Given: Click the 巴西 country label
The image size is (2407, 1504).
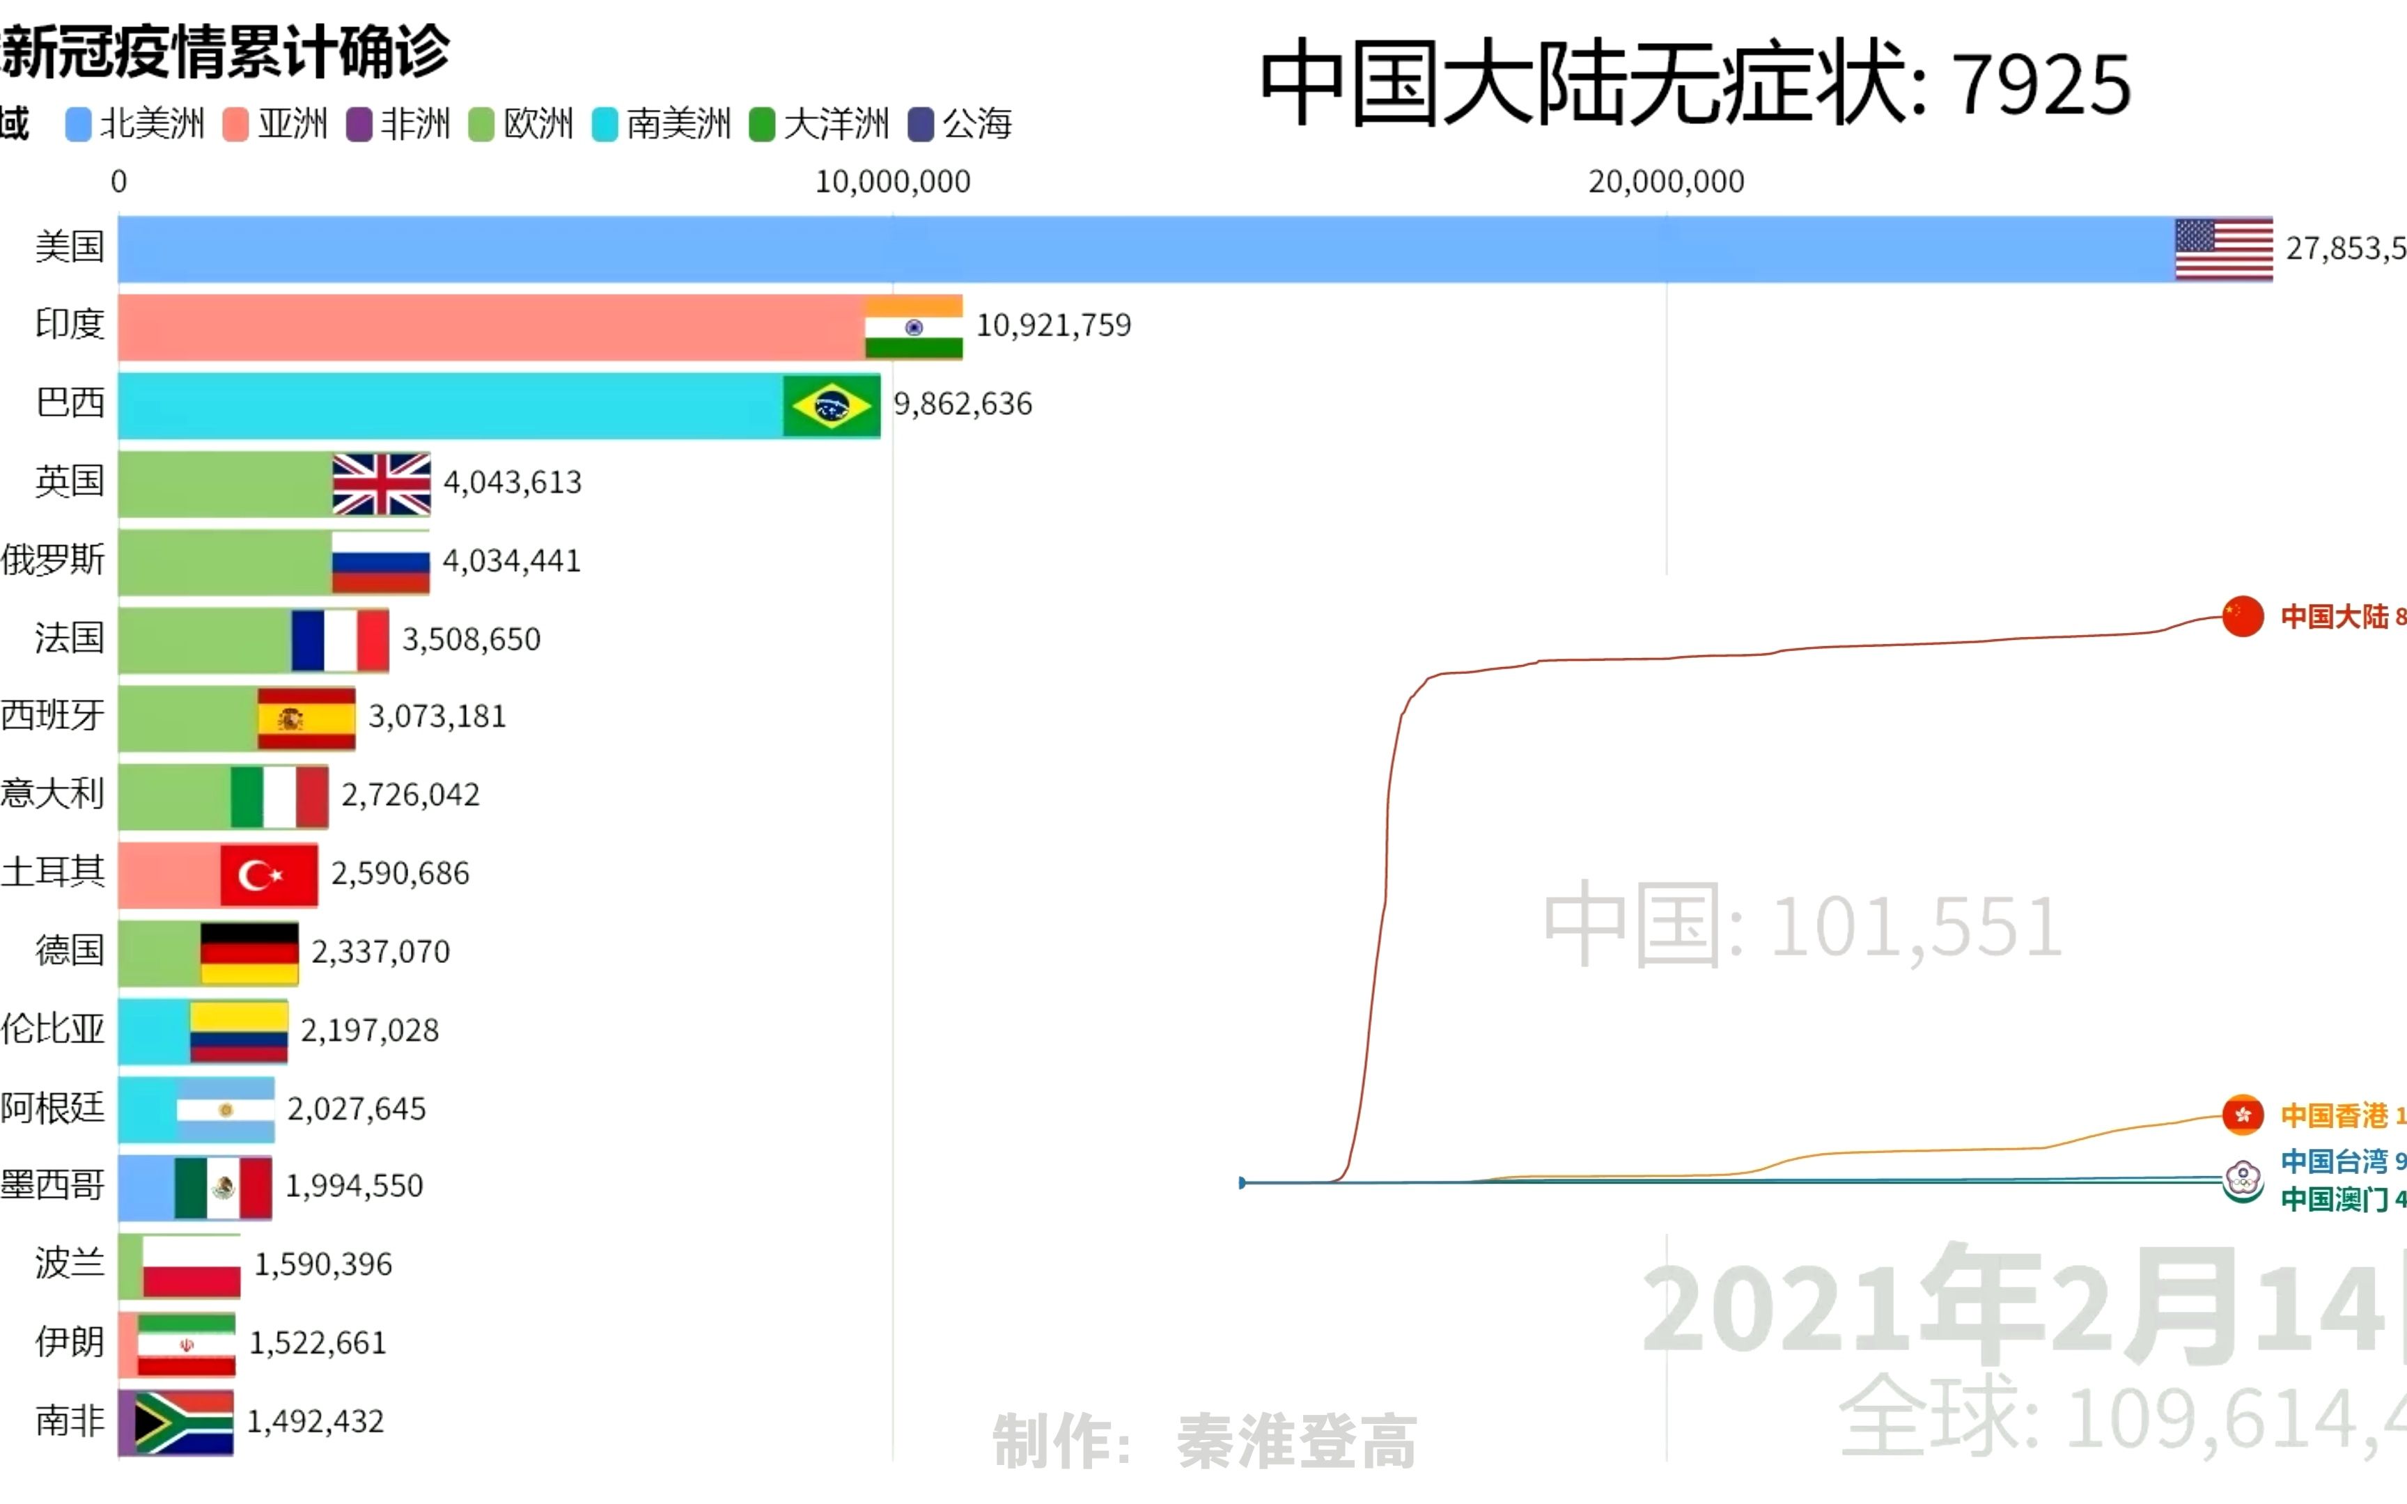Looking at the screenshot, I should 70,403.
